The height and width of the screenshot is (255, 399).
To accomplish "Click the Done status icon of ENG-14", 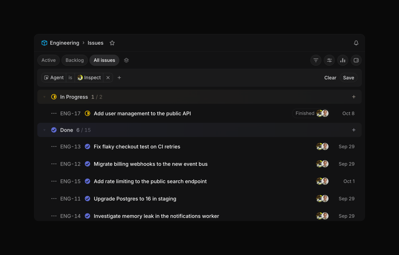I will [x=87, y=216].
